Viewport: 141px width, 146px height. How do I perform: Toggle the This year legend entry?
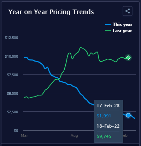click(x=119, y=24)
